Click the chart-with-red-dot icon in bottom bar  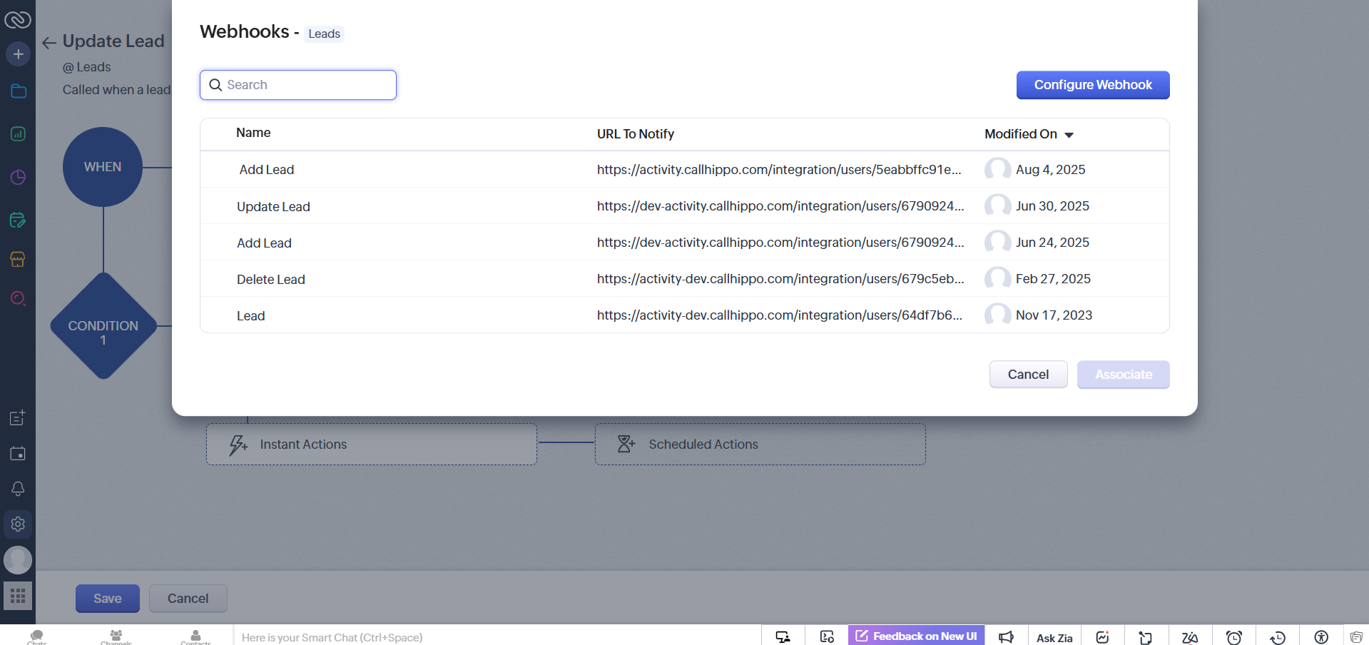[1103, 637]
